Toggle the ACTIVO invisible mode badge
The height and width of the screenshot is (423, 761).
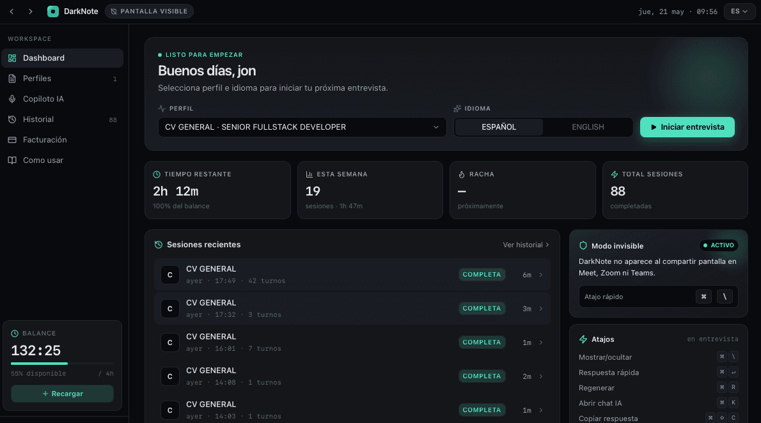718,245
